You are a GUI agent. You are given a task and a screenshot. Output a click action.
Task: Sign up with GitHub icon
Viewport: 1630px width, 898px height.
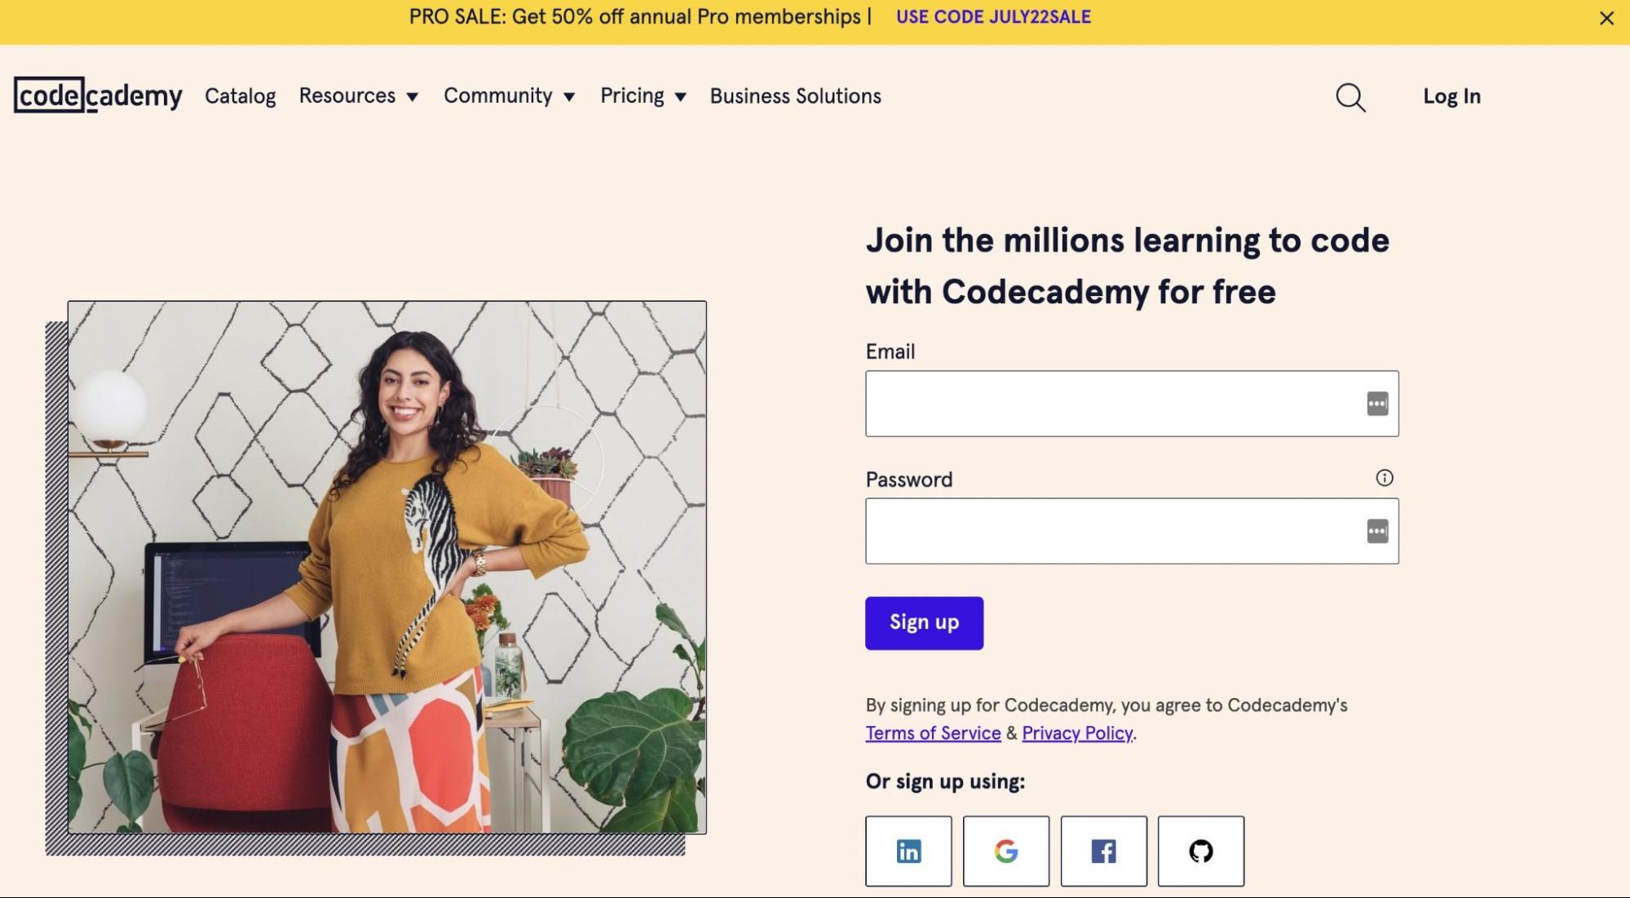coord(1201,851)
